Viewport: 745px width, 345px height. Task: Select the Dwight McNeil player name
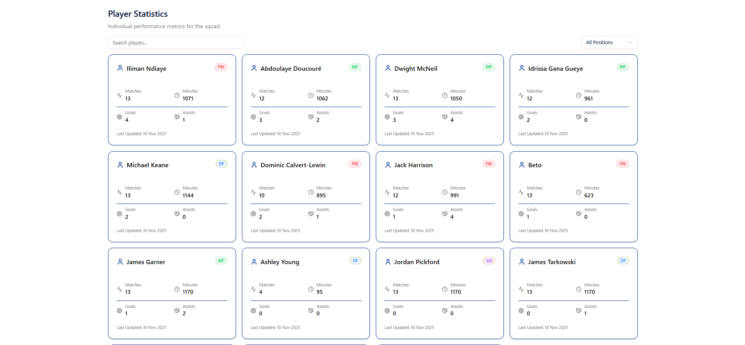(x=416, y=68)
